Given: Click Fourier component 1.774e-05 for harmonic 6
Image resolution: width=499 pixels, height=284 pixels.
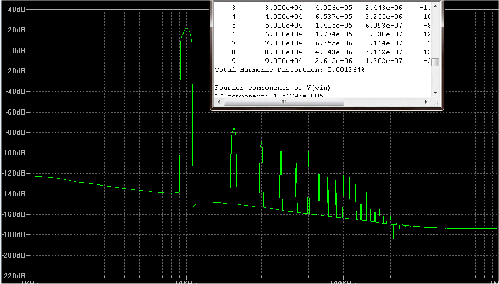Looking at the screenshot, I should 334,34.
